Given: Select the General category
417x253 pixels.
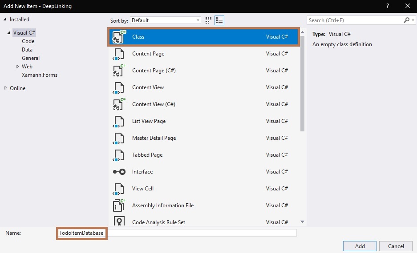Looking at the screenshot, I should (31, 58).
